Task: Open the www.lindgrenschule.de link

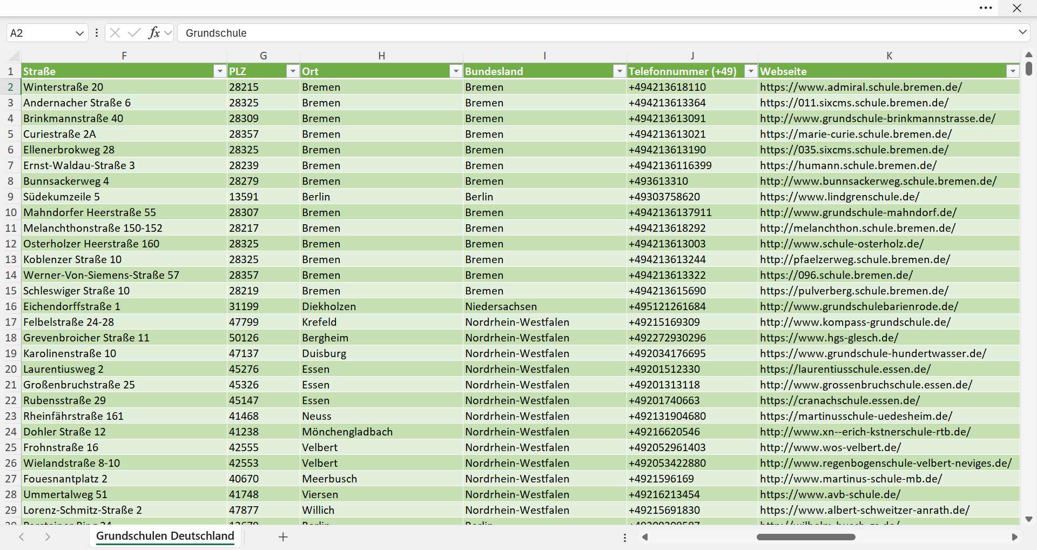Action: click(x=839, y=197)
